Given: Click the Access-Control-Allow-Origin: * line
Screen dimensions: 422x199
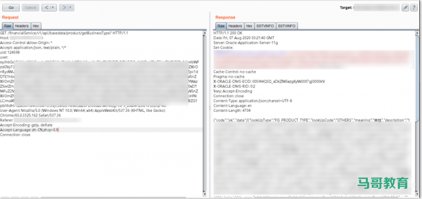Looking at the screenshot, I should click(26, 43).
